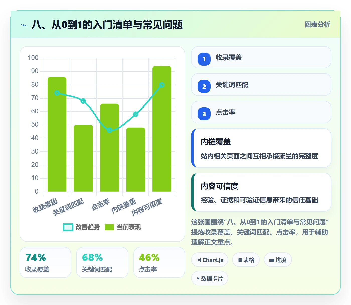351x305 pixels.
Task: Click the blue number 3 badge
Action: point(204,114)
